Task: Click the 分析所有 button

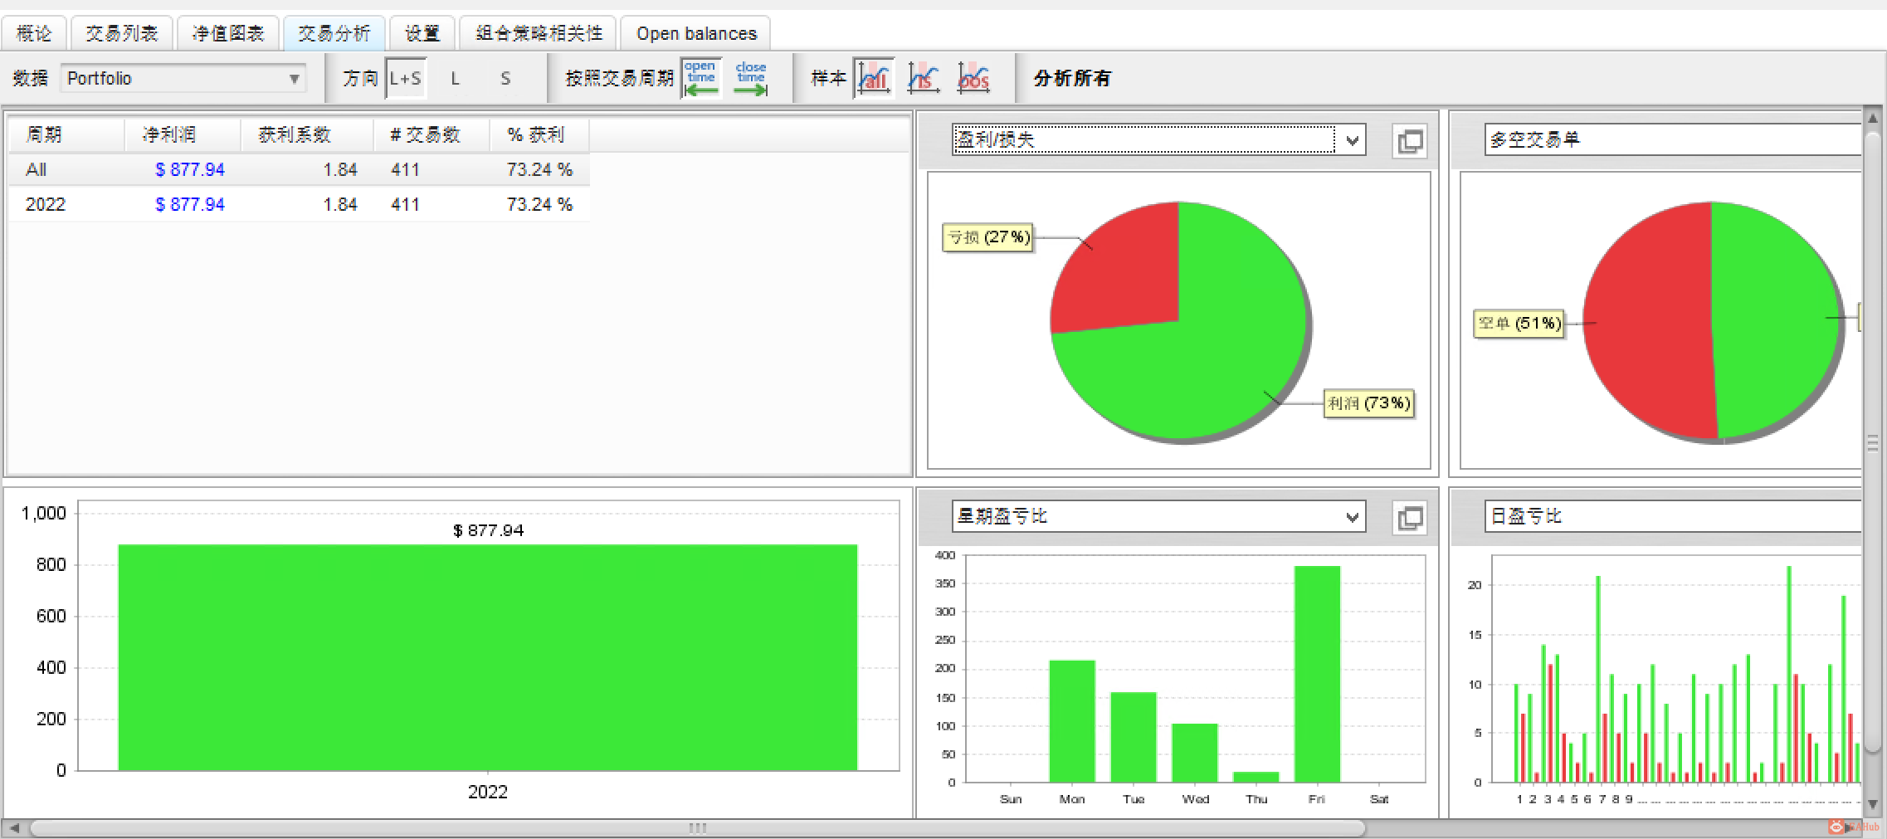Action: tap(1072, 78)
